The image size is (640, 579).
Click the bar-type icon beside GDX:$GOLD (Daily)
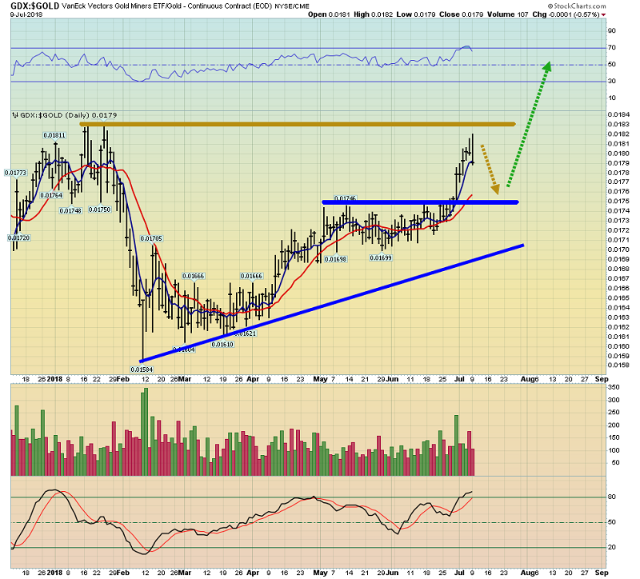[x=15, y=115]
